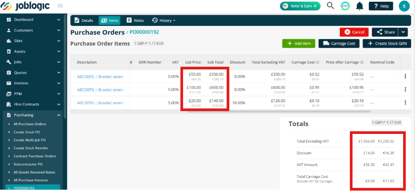Viewport: 415px width, 191px height.
Task: Open the arrow dropdown beside Share
Action: (x=403, y=32)
